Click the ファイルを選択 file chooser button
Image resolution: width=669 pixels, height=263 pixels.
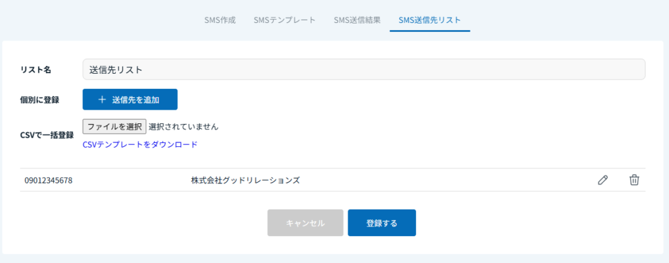114,126
